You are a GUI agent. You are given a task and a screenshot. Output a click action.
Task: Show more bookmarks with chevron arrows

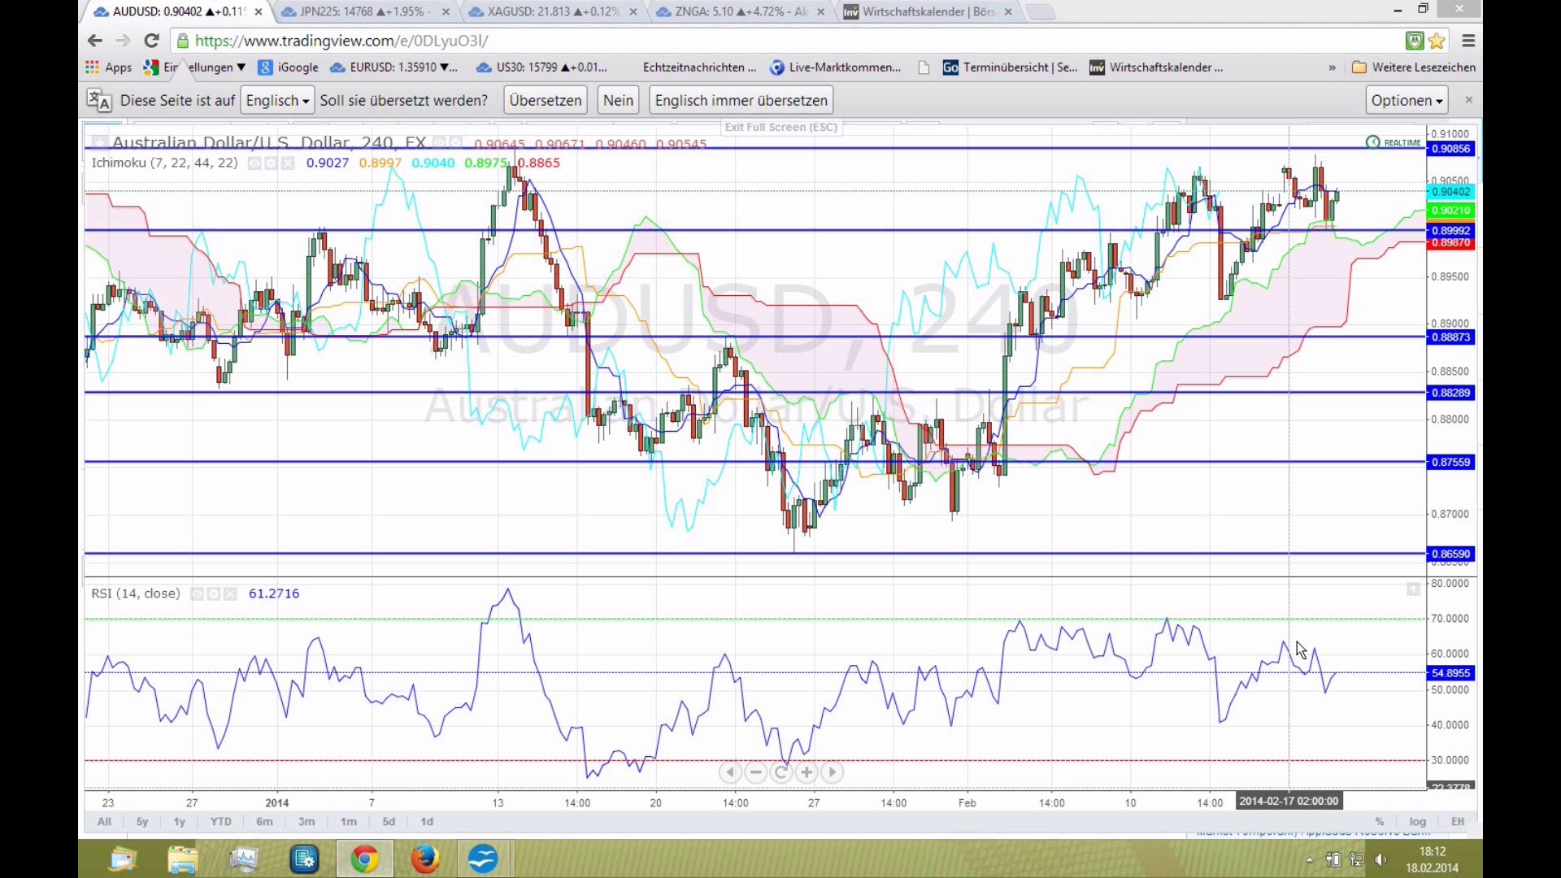coord(1332,67)
